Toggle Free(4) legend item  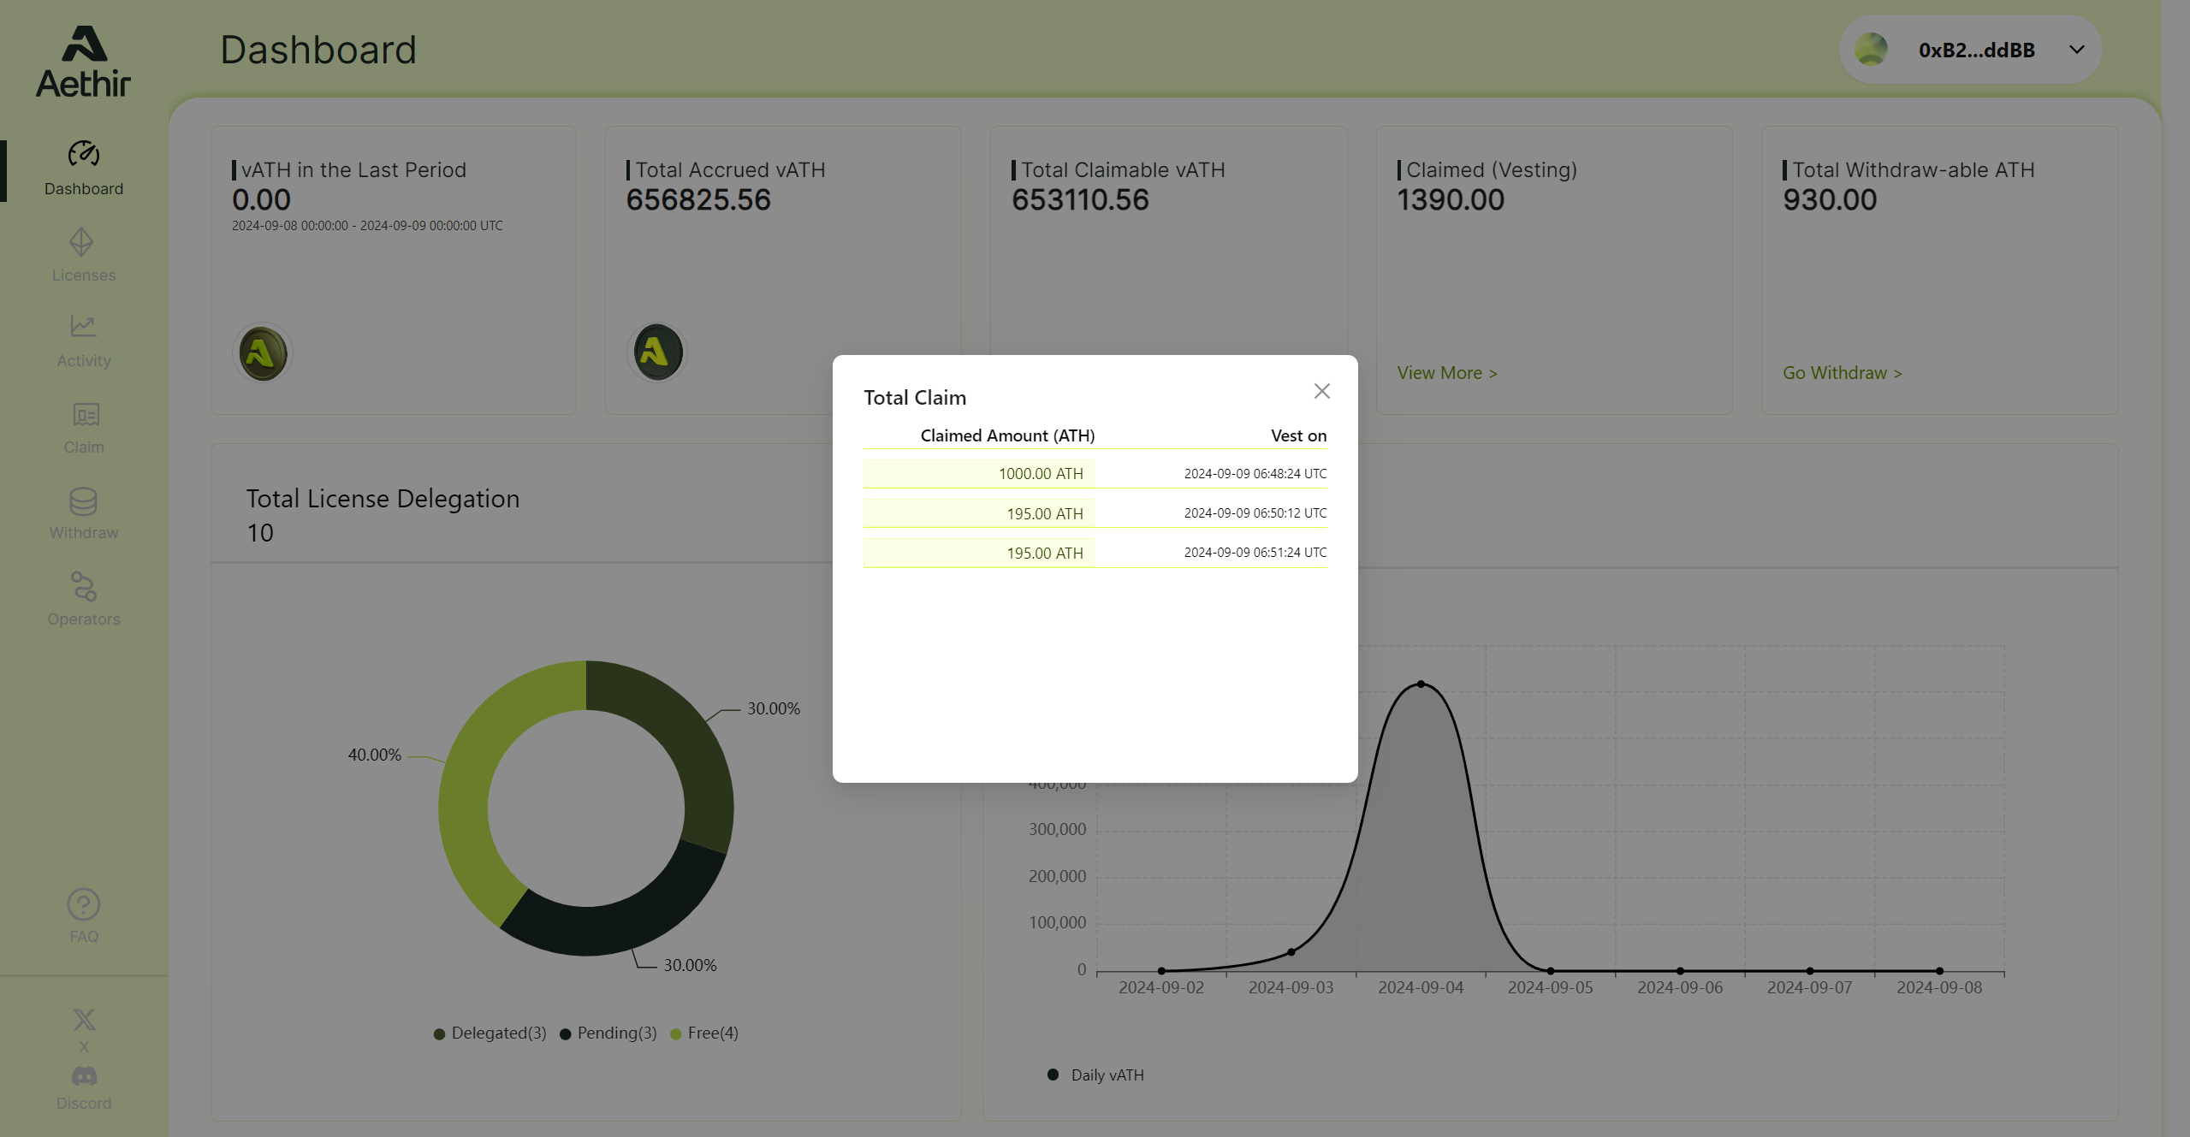click(704, 1033)
